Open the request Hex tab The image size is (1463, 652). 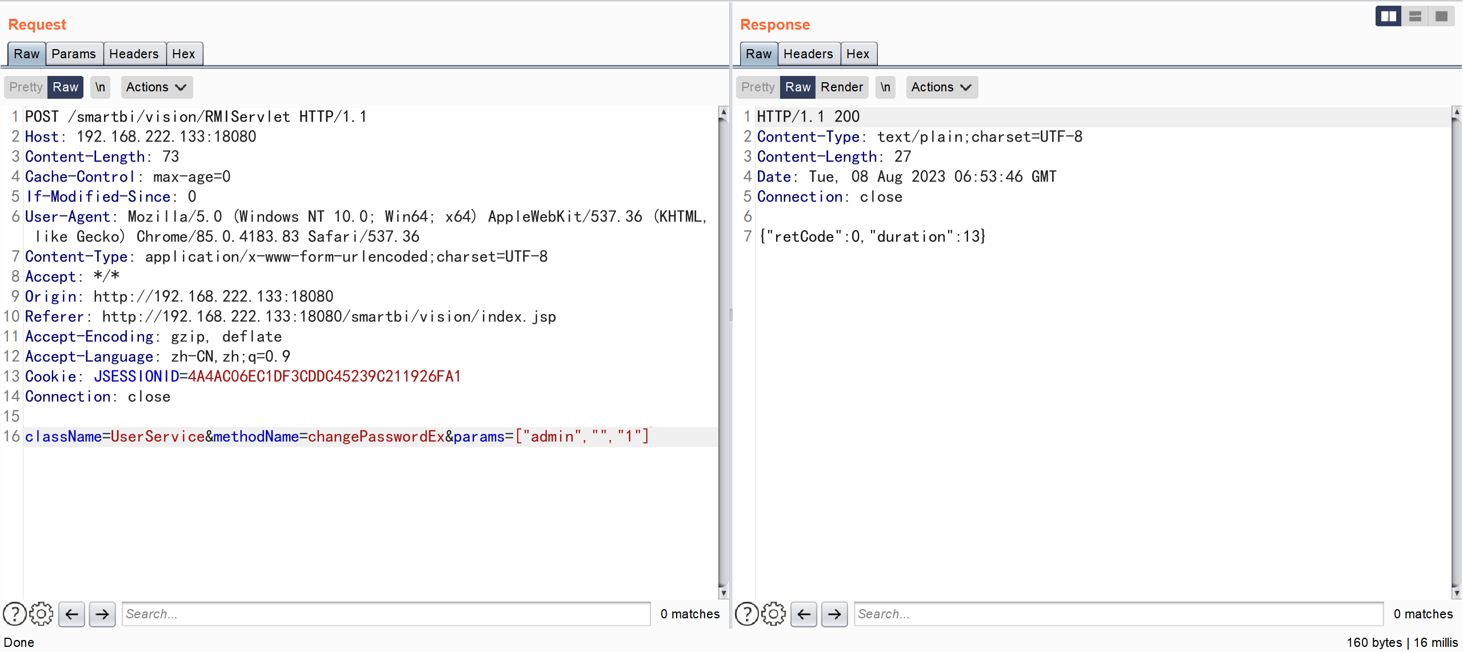tap(183, 54)
